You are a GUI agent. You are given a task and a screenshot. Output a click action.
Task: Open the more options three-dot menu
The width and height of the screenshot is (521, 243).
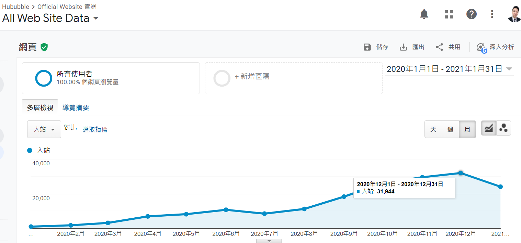pyautogui.click(x=492, y=14)
